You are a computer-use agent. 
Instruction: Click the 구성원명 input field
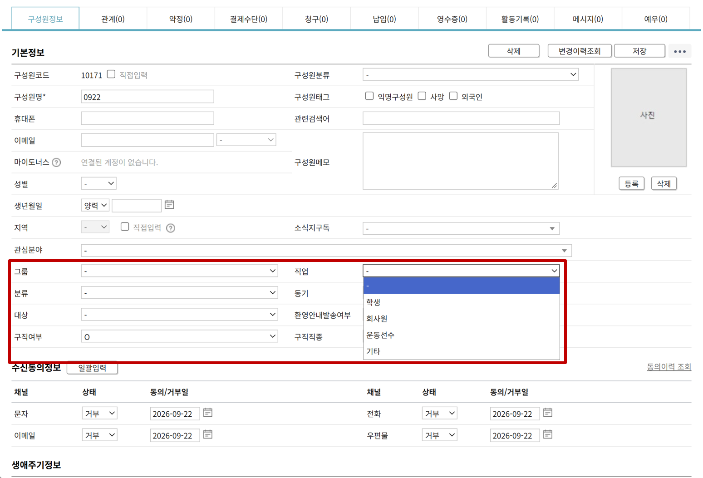(x=147, y=97)
